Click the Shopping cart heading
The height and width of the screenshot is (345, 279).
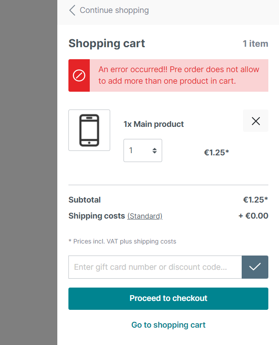[107, 44]
